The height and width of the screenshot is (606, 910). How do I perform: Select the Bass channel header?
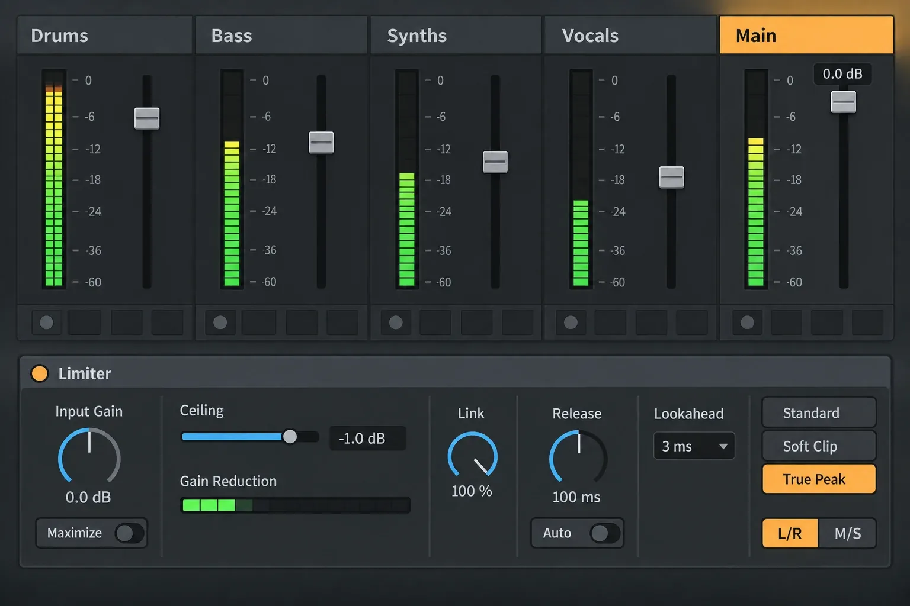(281, 36)
